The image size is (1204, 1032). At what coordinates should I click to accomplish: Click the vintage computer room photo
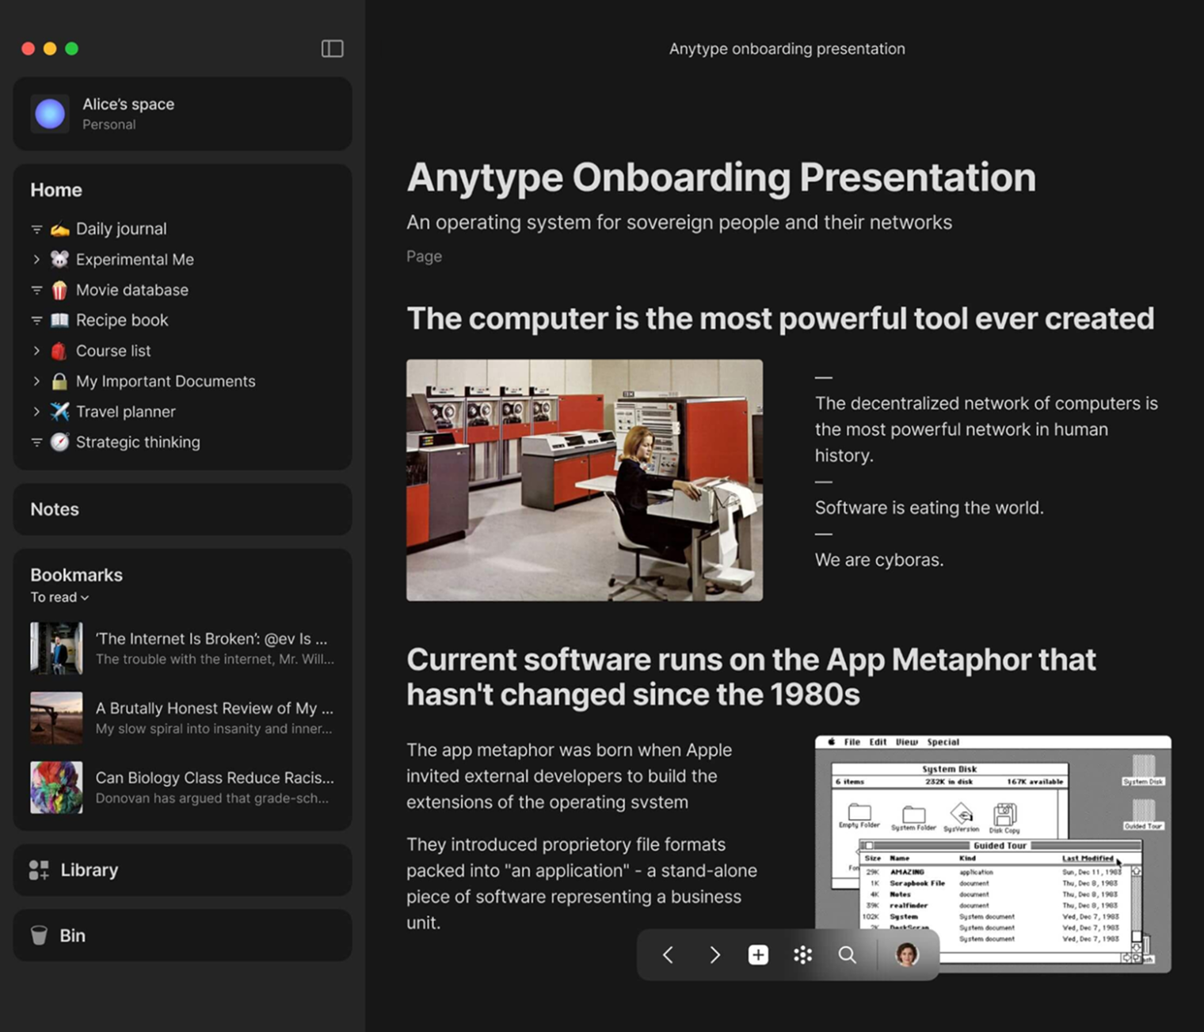[585, 480]
